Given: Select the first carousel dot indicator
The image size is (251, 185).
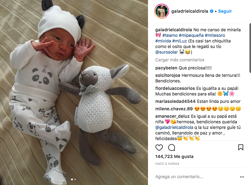Looking at the screenshot, I should tap(72, 179).
